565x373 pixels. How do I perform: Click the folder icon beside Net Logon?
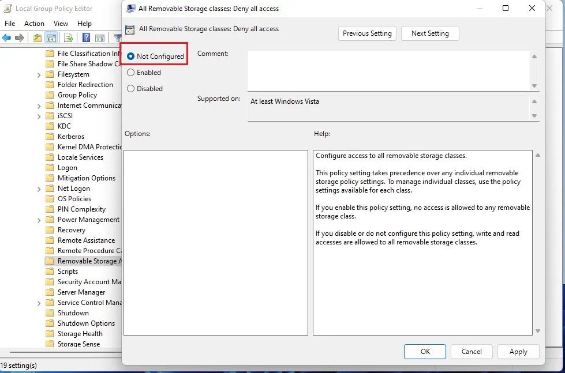50,189
